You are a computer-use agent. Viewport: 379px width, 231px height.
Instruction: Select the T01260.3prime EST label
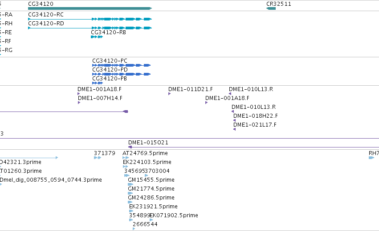pos(21,171)
